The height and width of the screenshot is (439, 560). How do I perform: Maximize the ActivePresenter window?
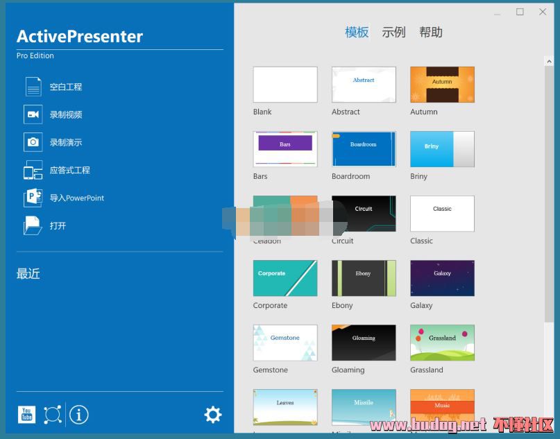click(x=520, y=12)
